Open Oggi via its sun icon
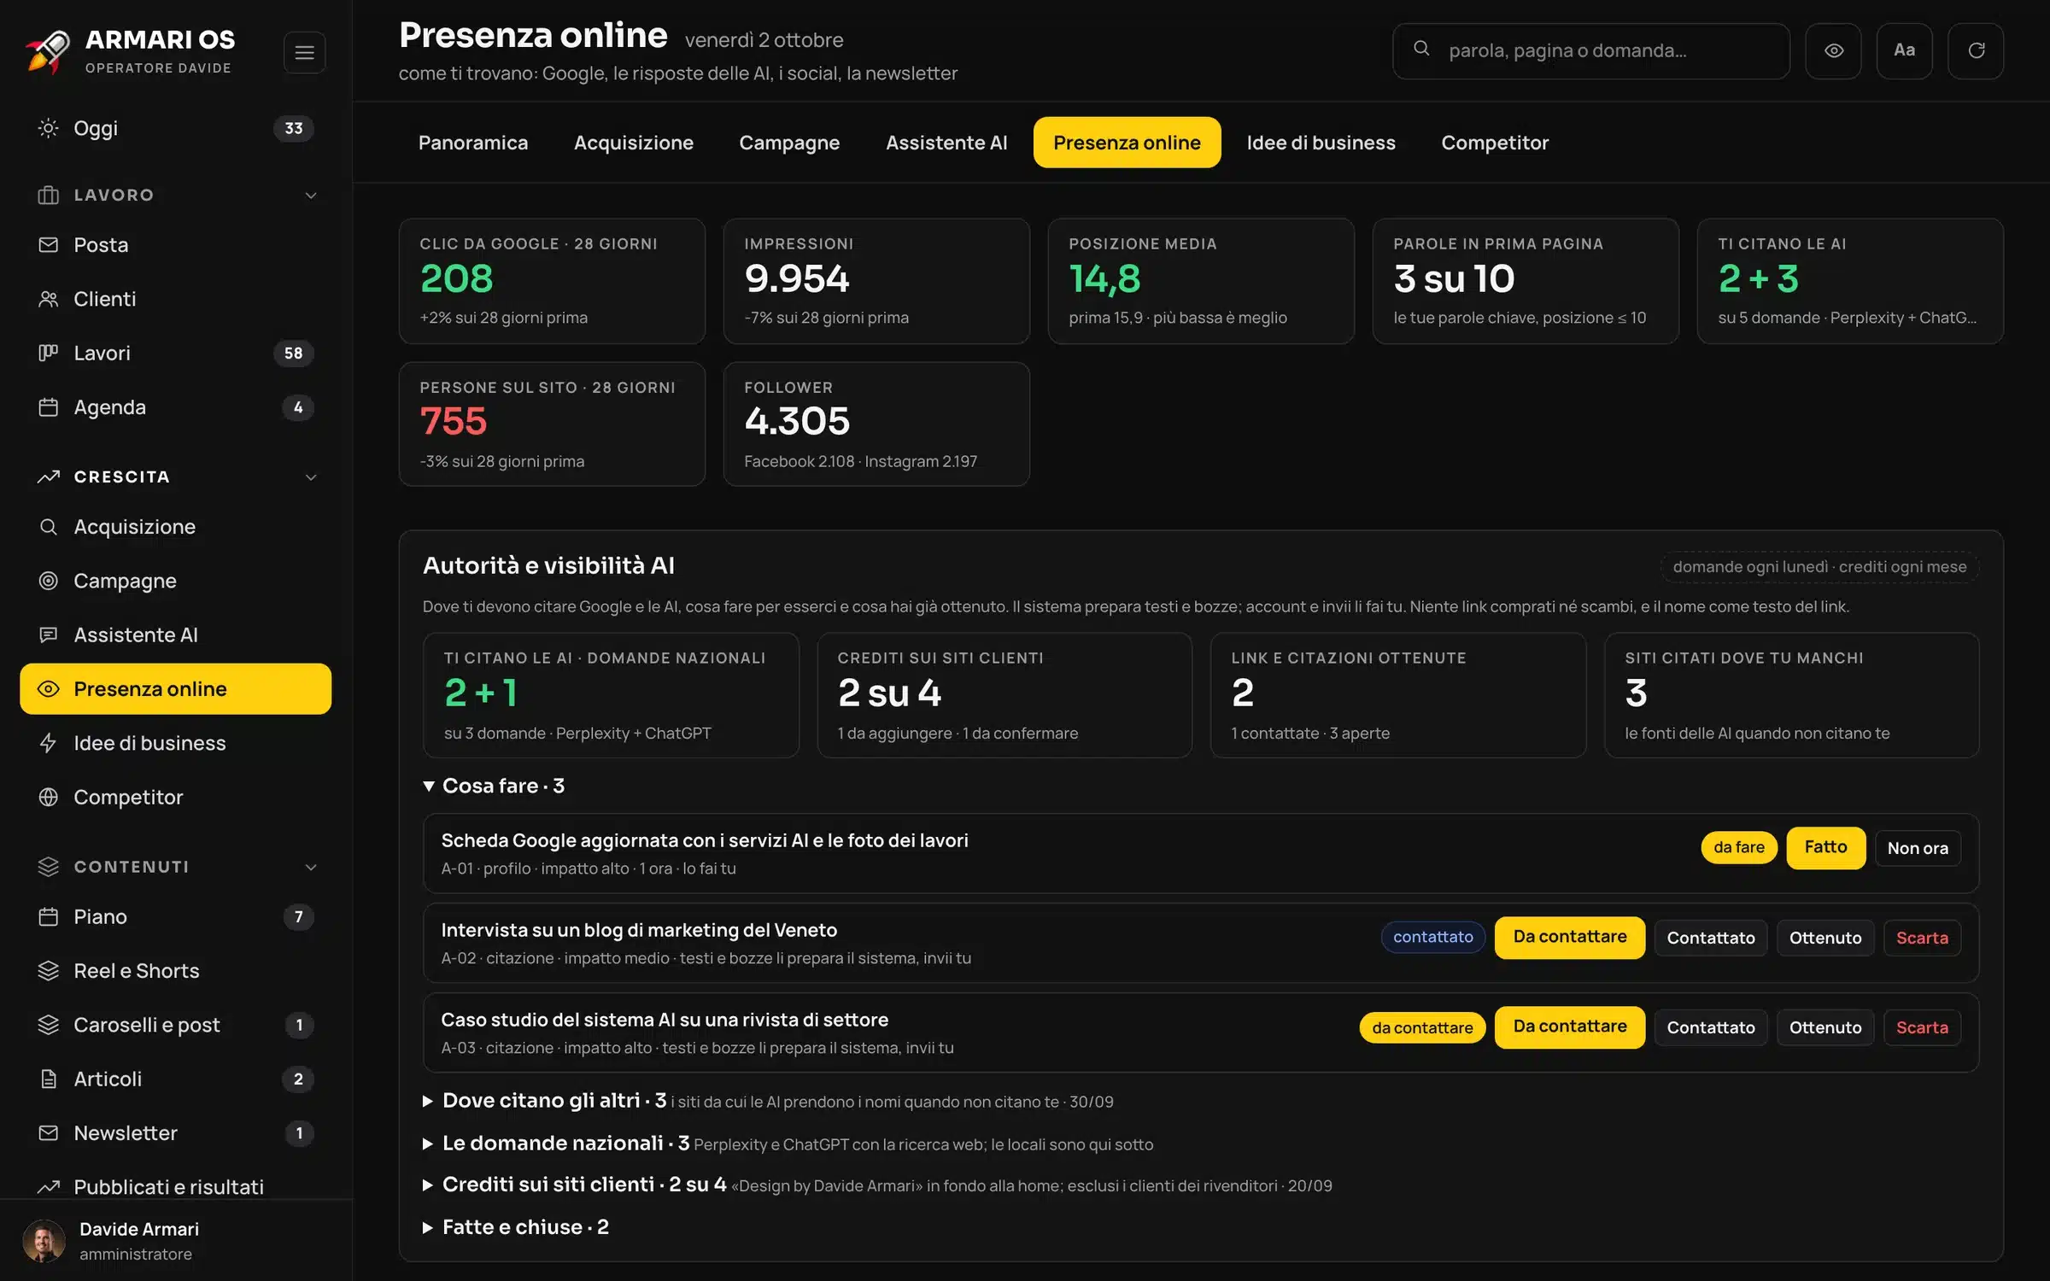This screenshot has width=2050, height=1281. (49, 128)
